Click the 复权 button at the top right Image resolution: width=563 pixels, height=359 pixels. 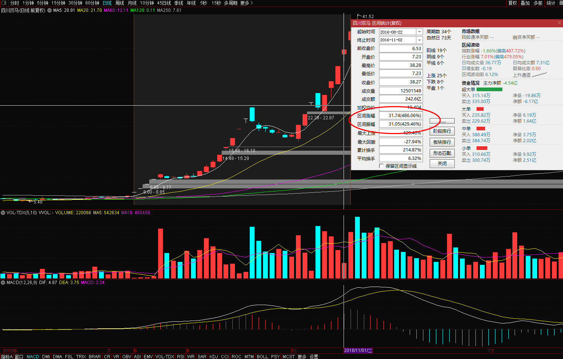(x=513, y=3)
